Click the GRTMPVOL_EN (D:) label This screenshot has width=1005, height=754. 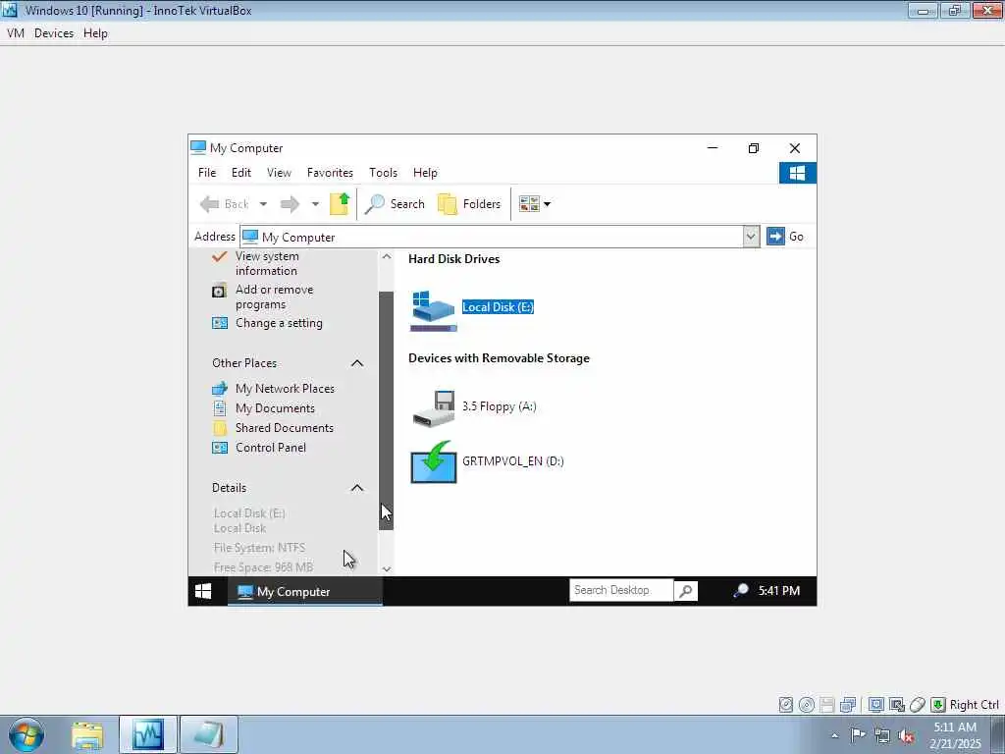pos(512,461)
